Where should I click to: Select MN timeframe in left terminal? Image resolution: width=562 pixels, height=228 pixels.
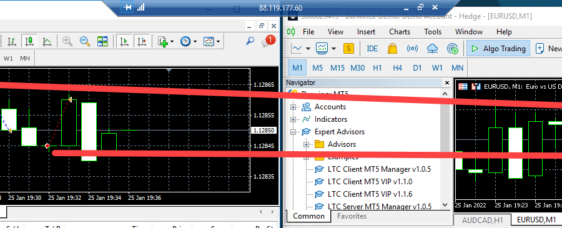[x=25, y=58]
